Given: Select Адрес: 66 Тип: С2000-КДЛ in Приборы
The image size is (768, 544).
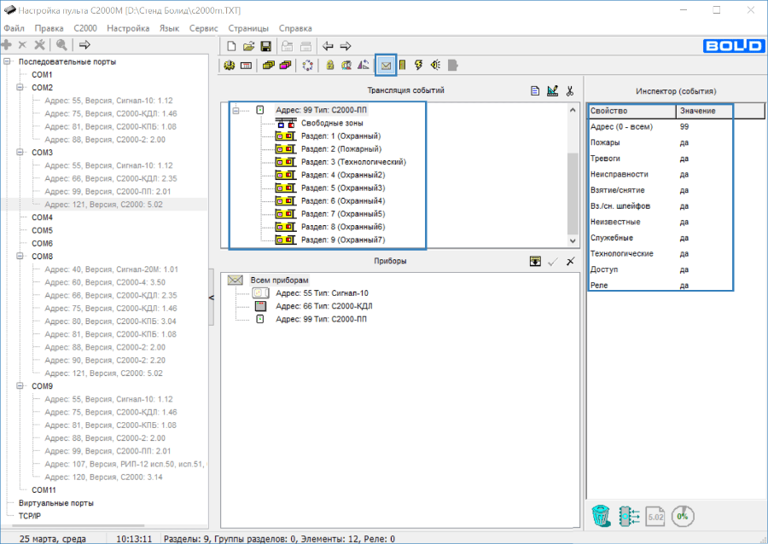Looking at the screenshot, I should 323,306.
